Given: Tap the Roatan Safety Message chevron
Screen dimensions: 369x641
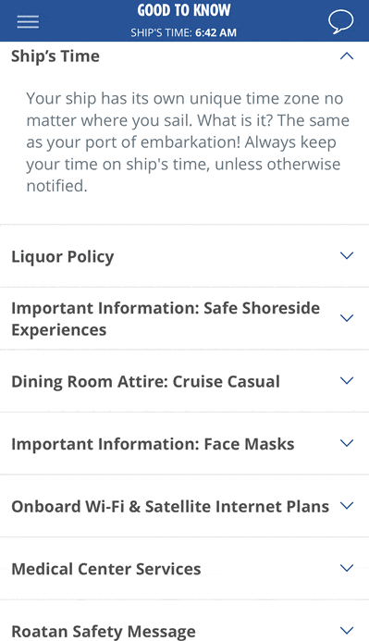Looking at the screenshot, I should click(x=347, y=630).
